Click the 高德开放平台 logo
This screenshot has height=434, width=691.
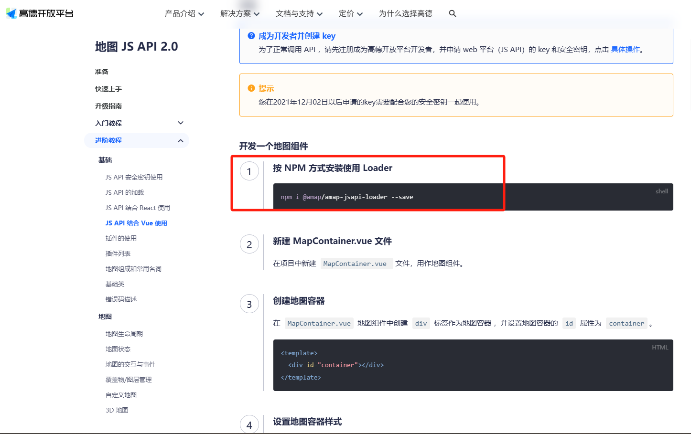click(x=40, y=13)
